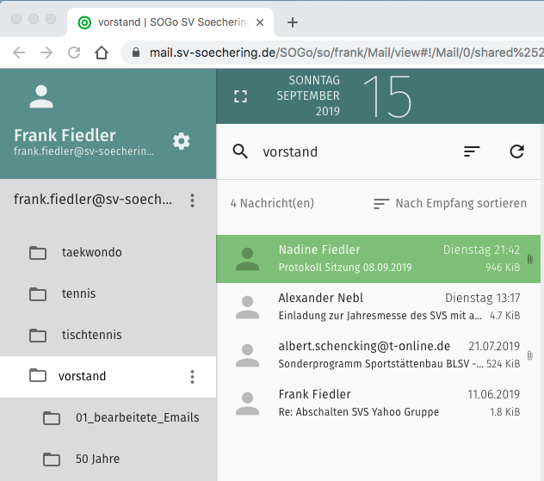This screenshot has width=544, height=481.
Task: Click the browser home button
Action: [102, 52]
